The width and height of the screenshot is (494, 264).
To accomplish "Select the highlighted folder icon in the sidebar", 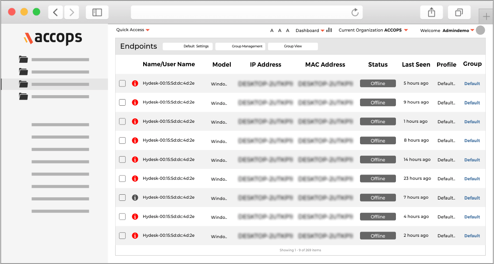I will [23, 84].
